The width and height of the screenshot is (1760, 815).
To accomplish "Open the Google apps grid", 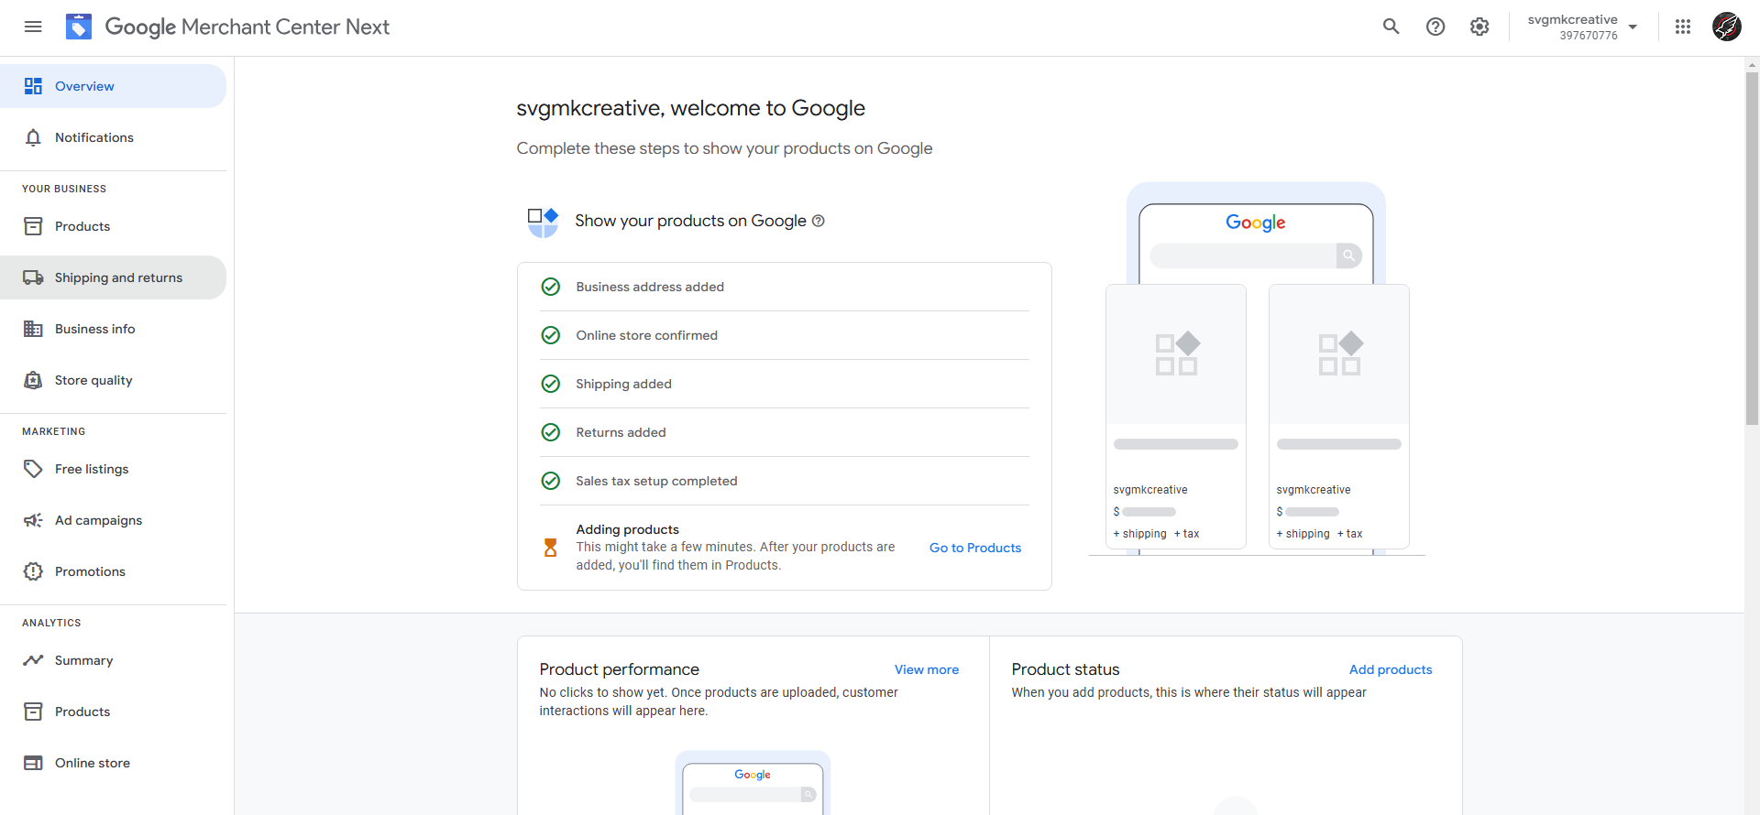I will [1682, 27].
